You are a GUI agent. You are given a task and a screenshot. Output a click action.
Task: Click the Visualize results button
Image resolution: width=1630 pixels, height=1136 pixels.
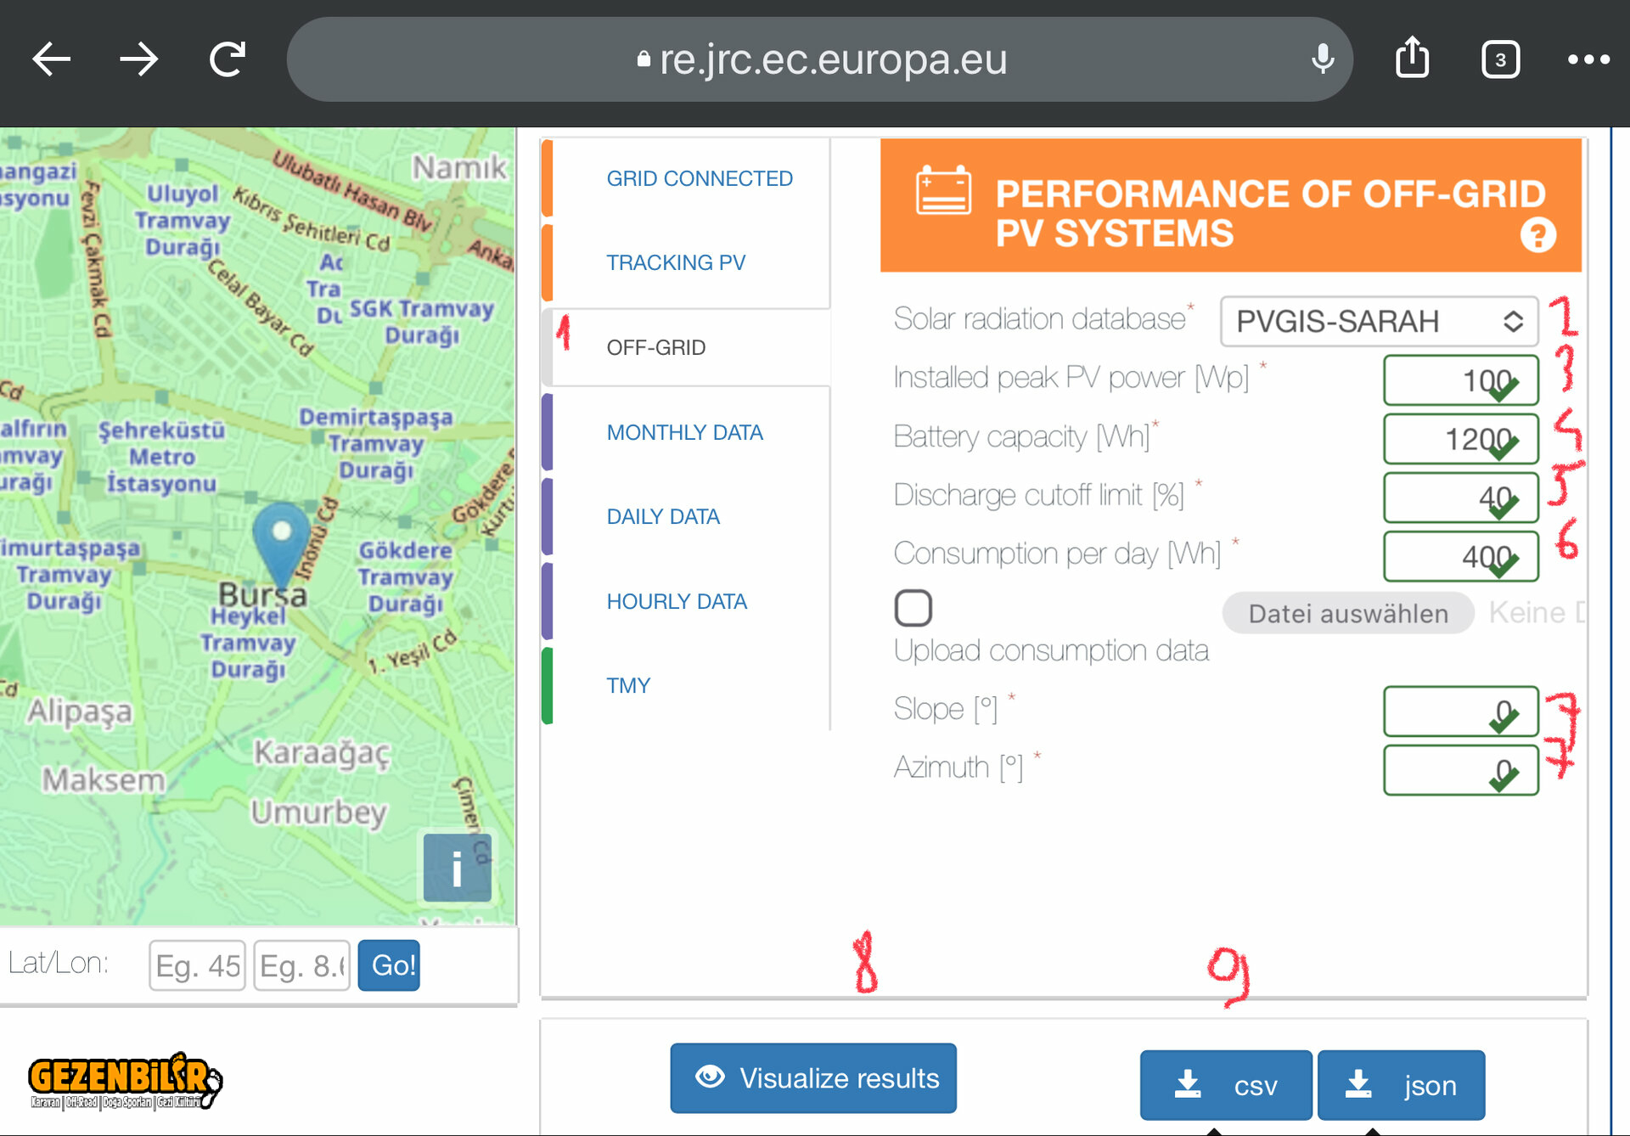click(x=813, y=1077)
